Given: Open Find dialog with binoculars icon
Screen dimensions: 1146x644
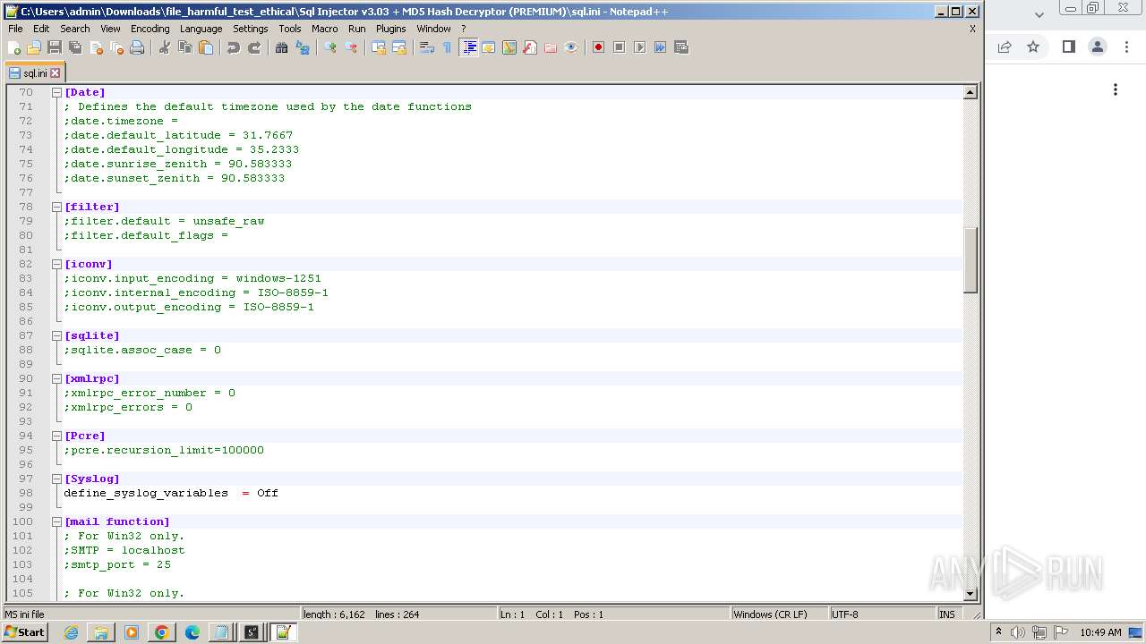Looking at the screenshot, I should 282,47.
